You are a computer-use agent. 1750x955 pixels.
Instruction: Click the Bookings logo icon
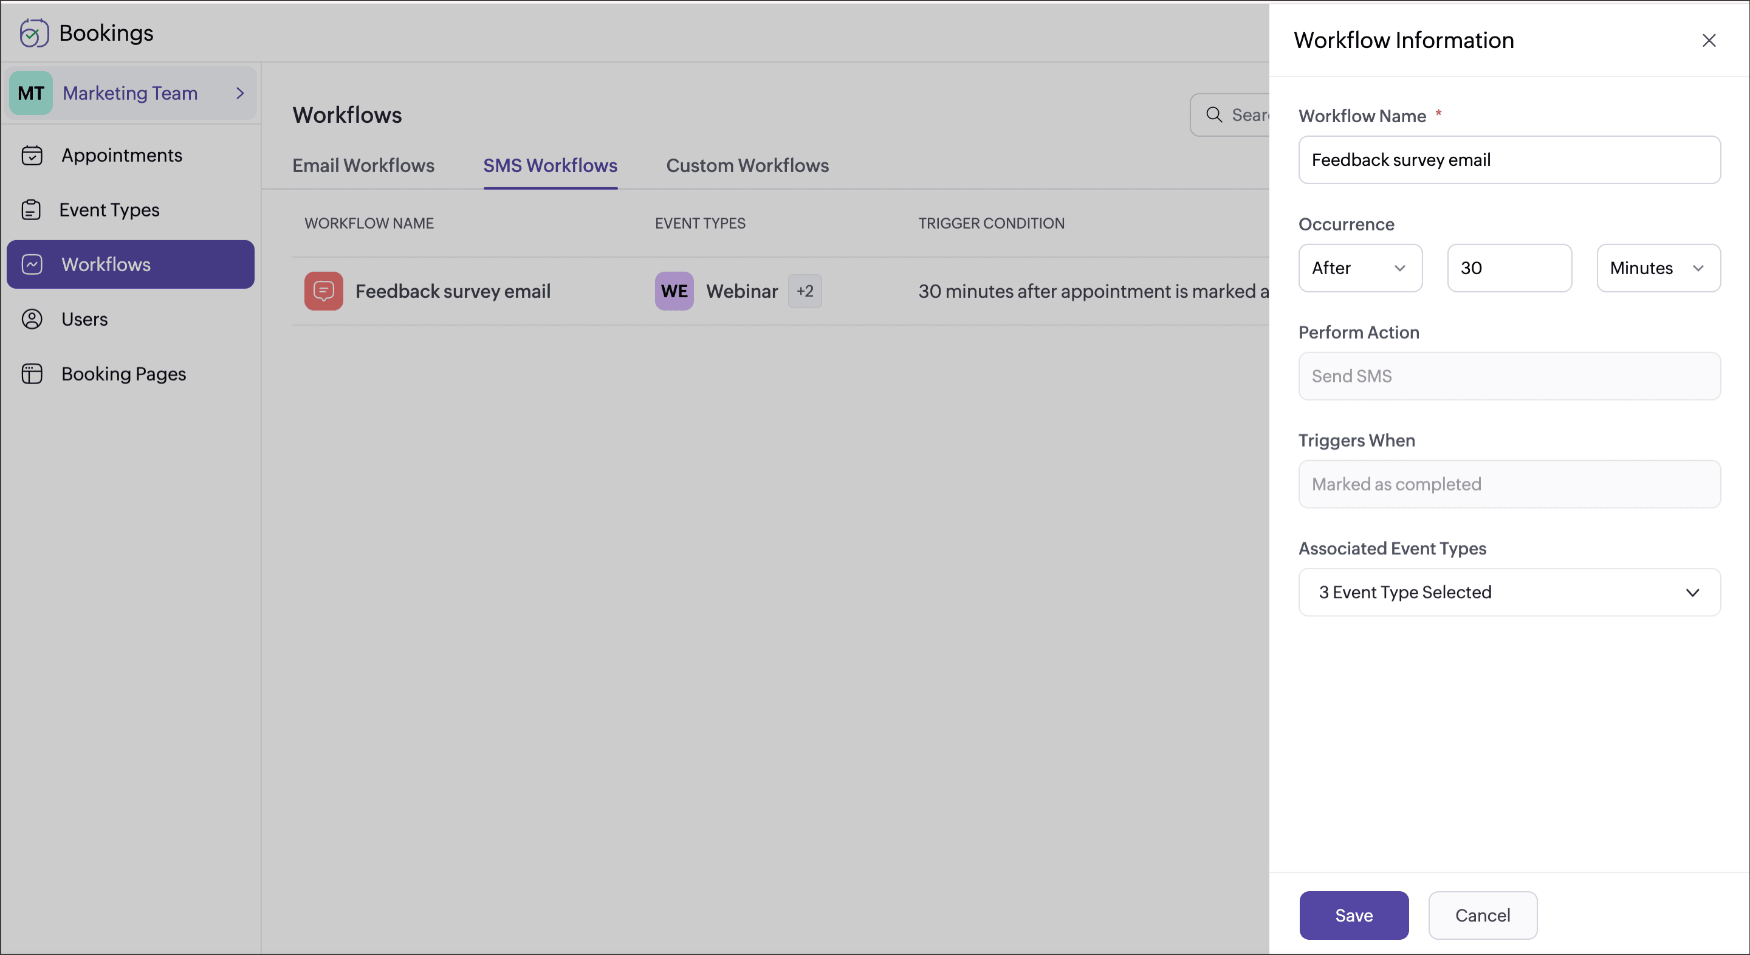pos(33,33)
